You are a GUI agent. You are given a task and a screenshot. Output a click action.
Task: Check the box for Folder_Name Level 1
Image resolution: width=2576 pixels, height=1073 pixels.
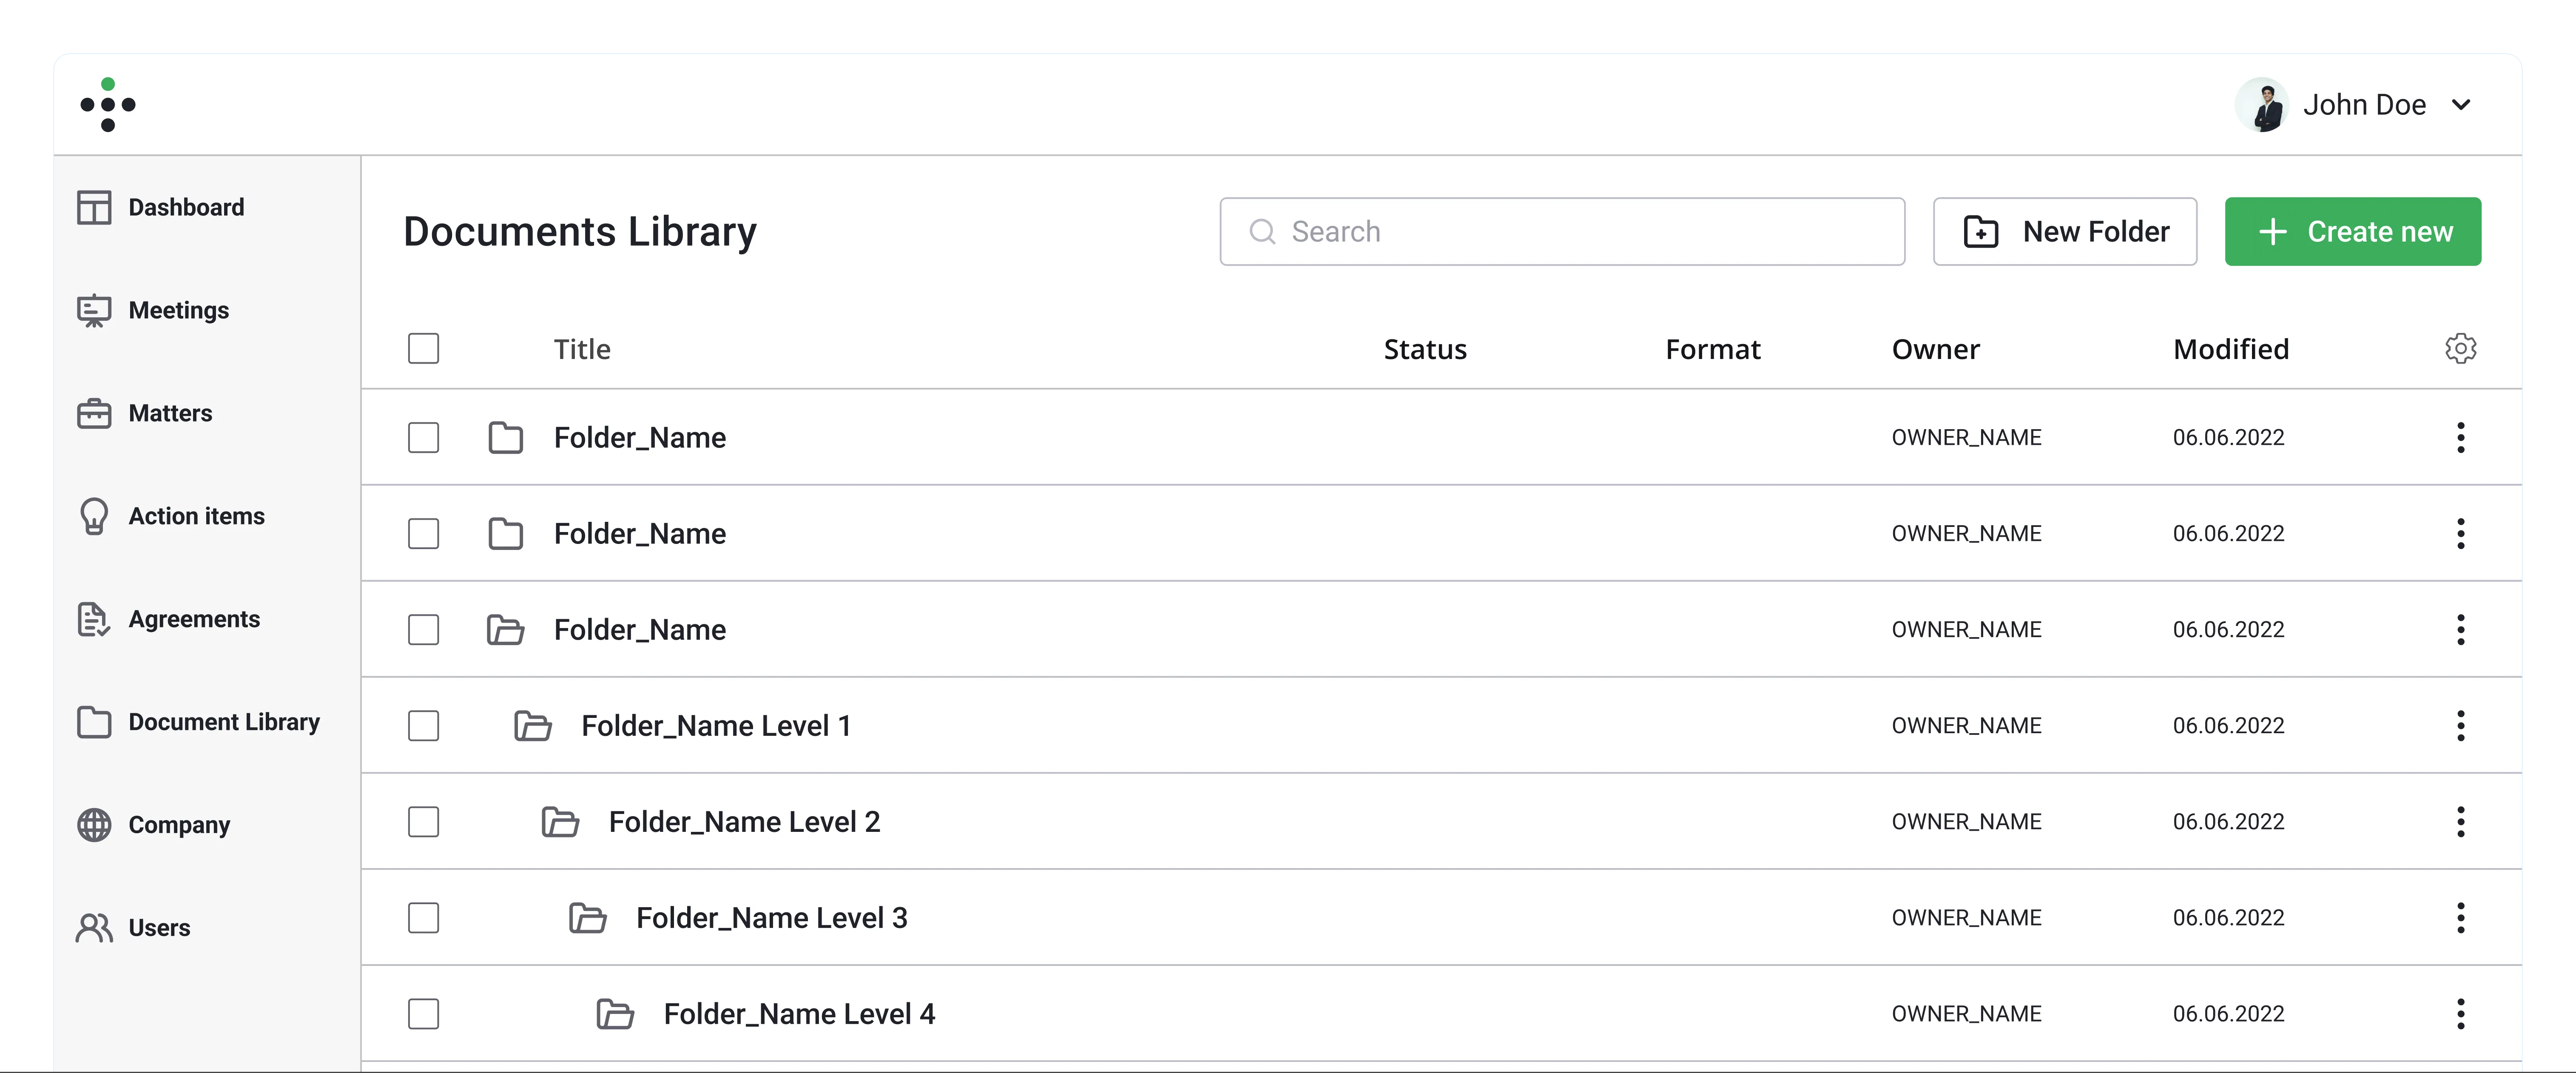[x=423, y=726]
